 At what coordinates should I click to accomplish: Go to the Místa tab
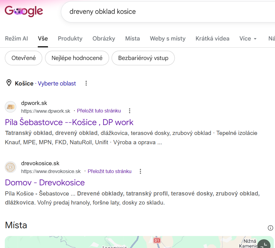click(x=133, y=39)
